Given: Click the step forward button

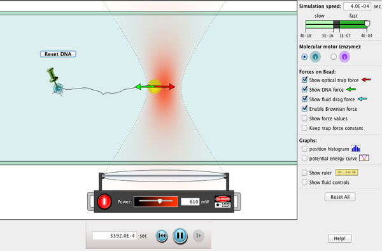Looking at the screenshot, I should (199, 236).
